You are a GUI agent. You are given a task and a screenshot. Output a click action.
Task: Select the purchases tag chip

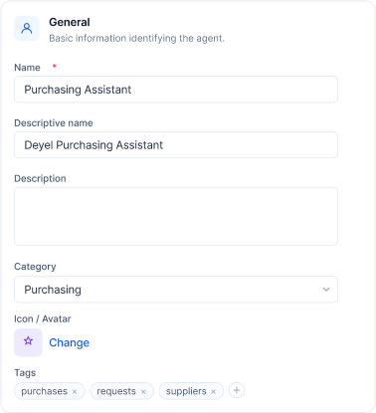[50, 391]
